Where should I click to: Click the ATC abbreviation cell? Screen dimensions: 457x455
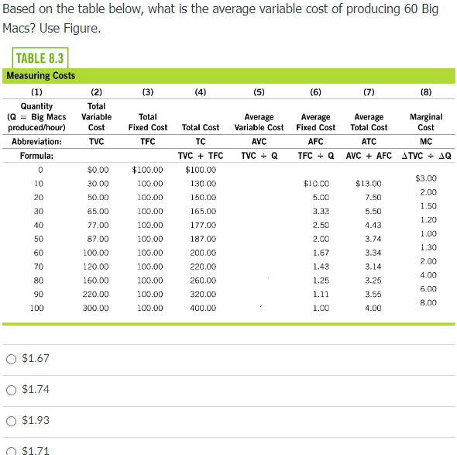click(369, 141)
